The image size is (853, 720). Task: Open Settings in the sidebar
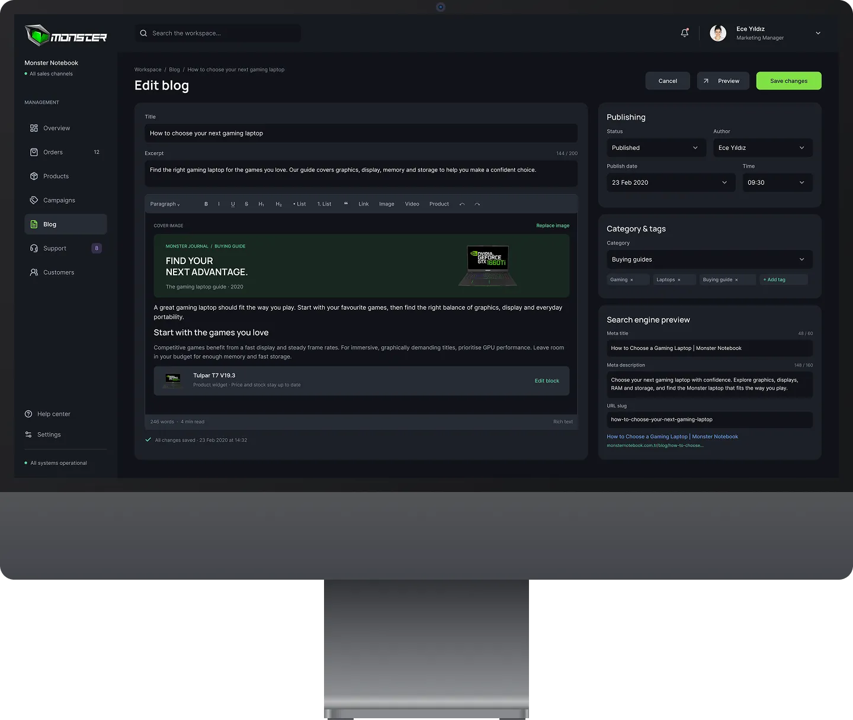(43, 435)
